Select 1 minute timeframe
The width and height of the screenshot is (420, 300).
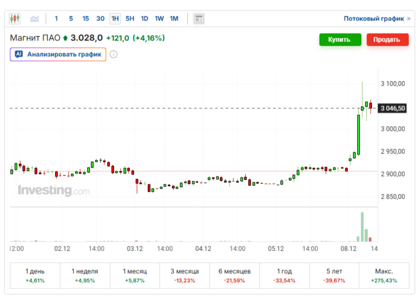[x=56, y=18]
